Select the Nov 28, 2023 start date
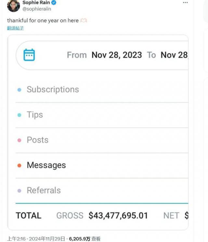208x242 pixels. [117, 55]
